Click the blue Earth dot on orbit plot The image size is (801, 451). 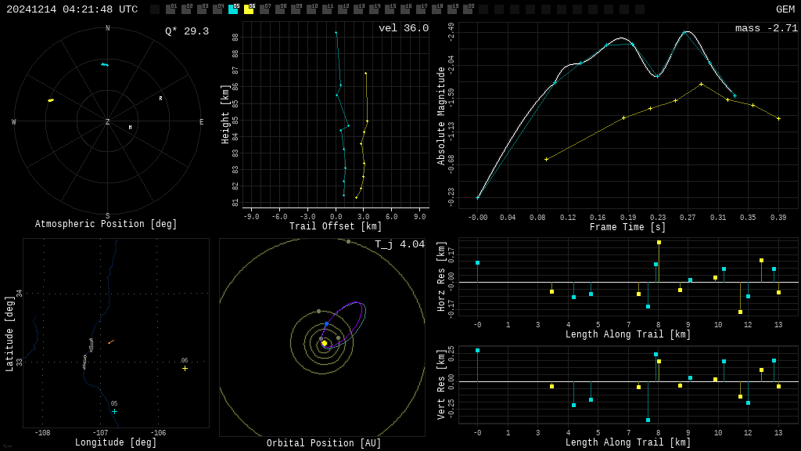pyautogui.click(x=327, y=323)
